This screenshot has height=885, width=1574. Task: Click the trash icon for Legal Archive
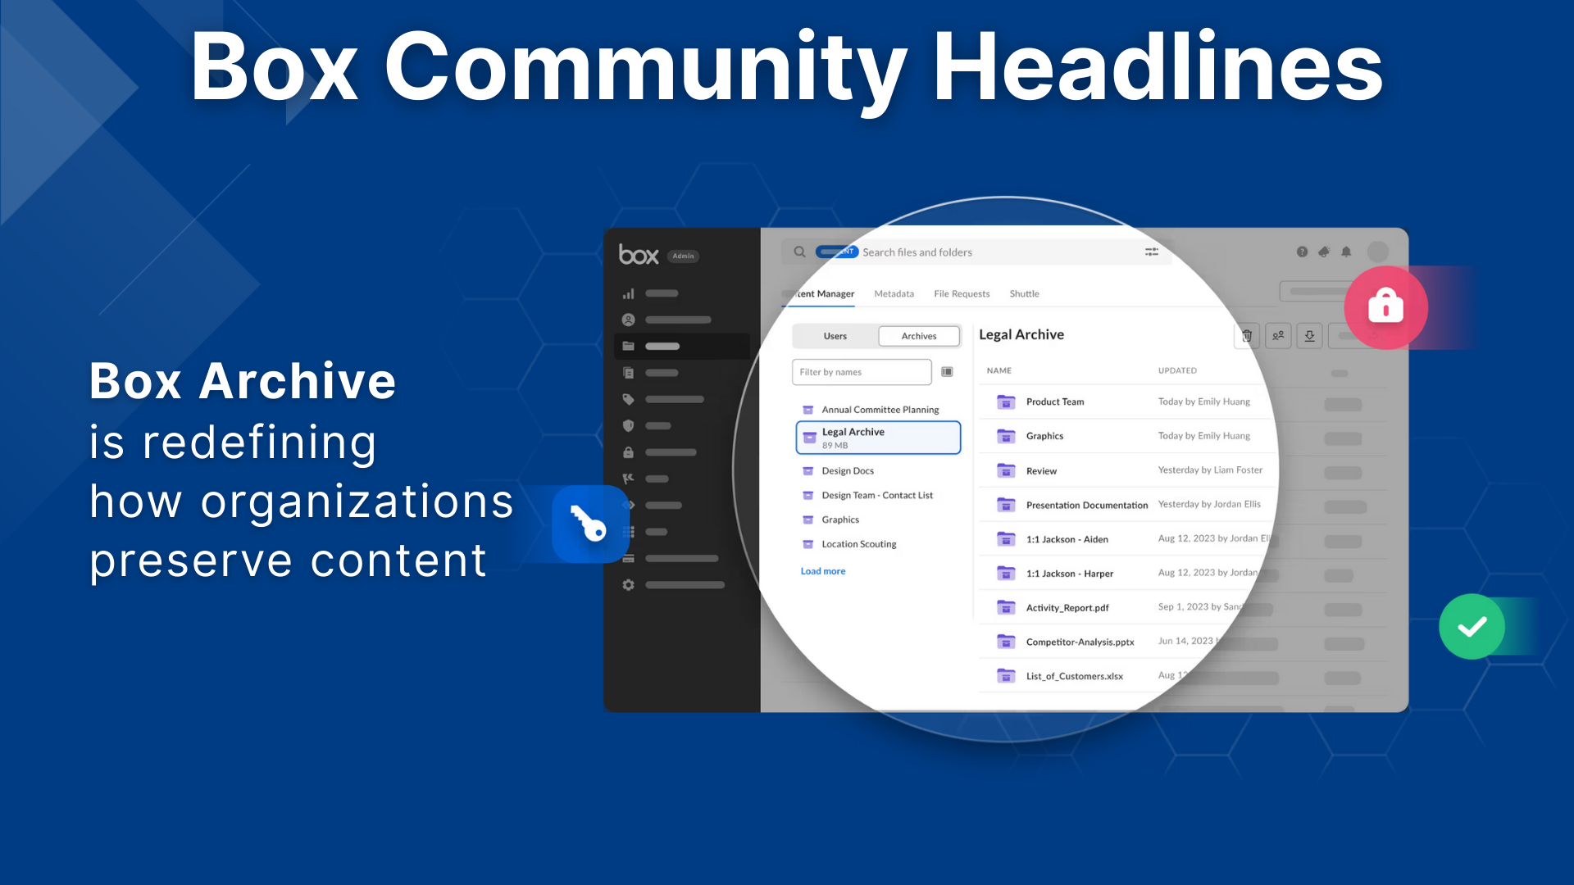point(1247,336)
